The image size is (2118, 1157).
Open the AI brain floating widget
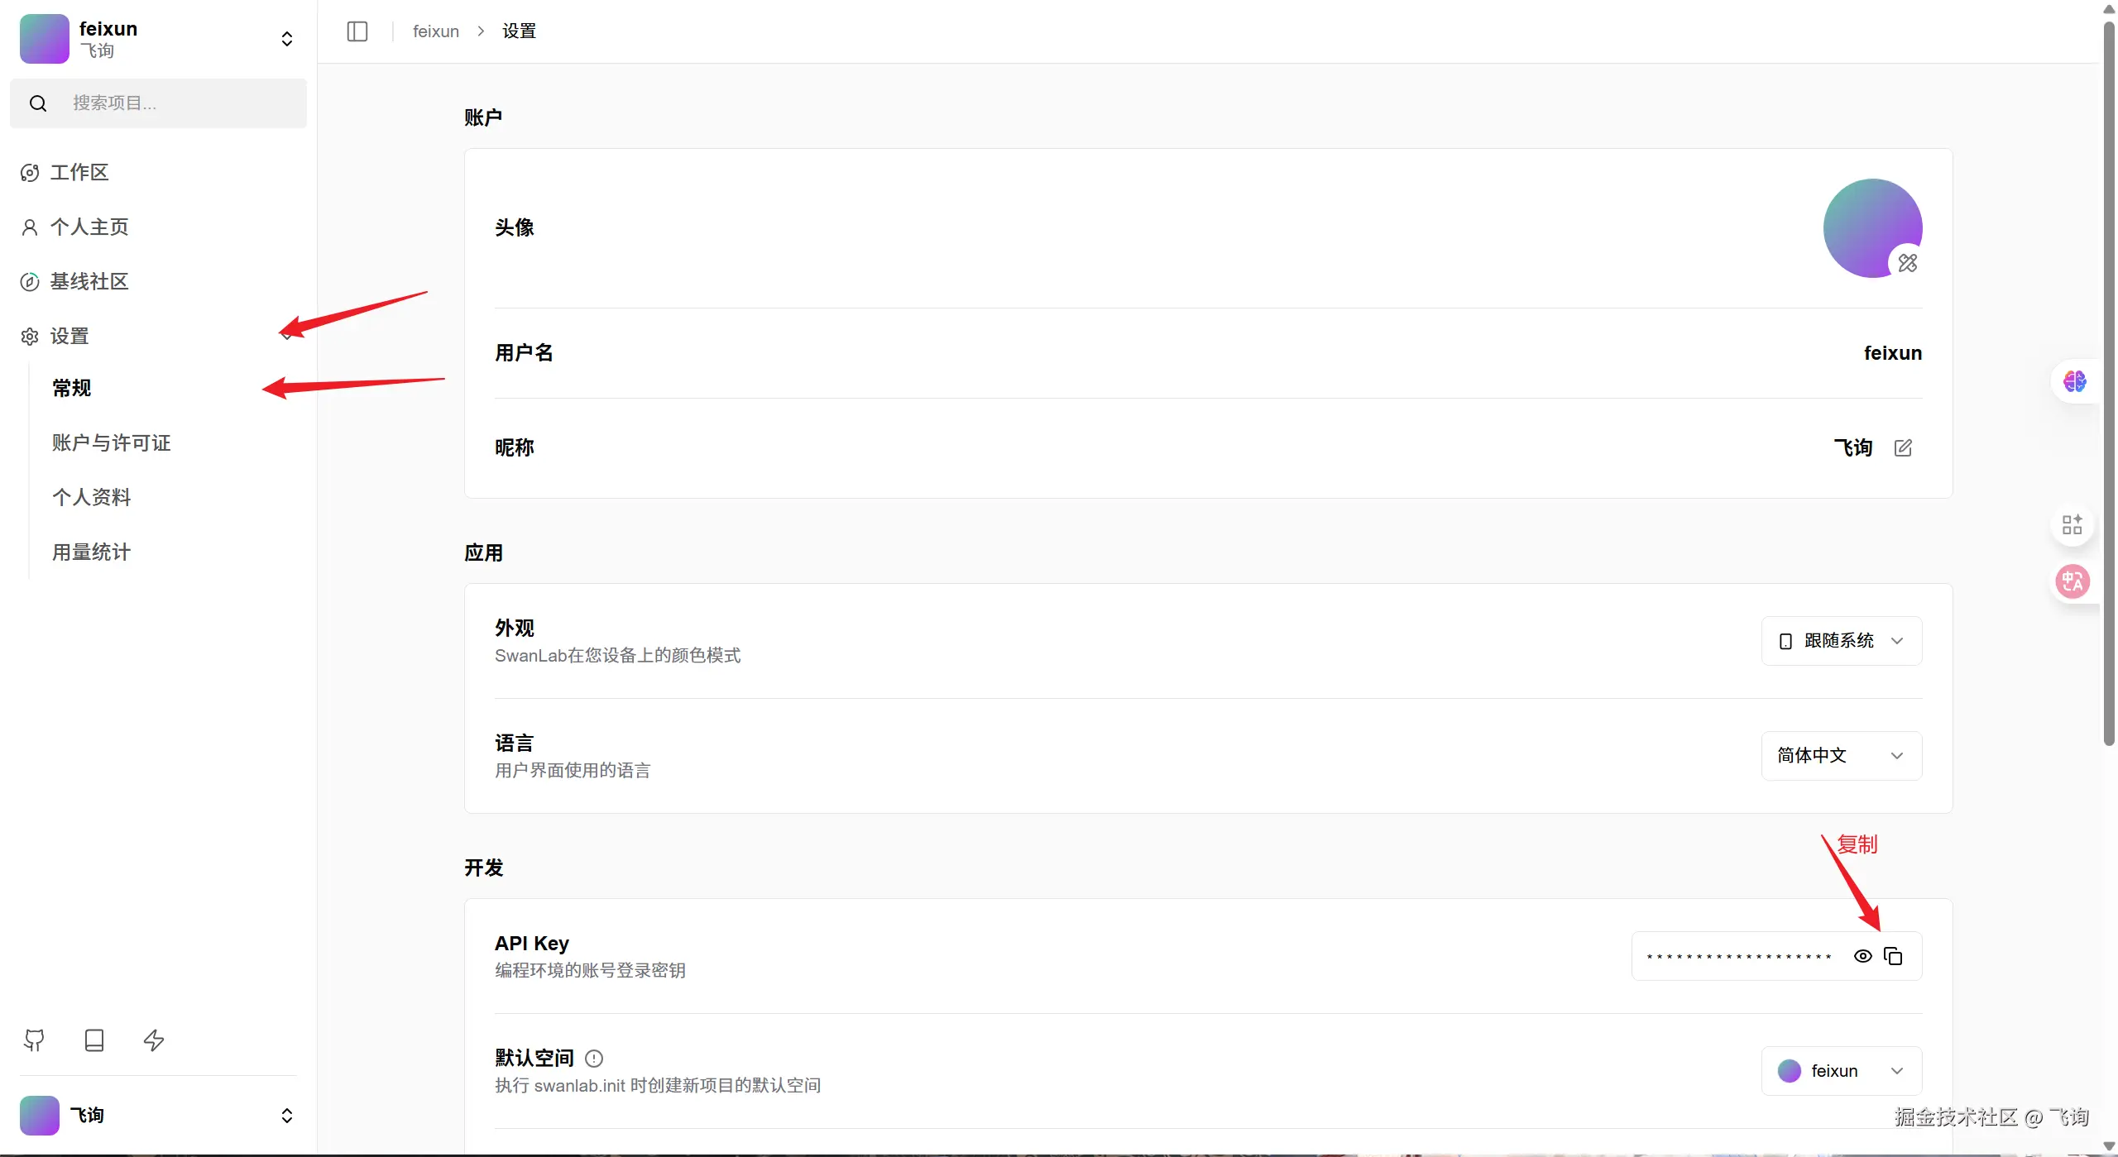(x=2074, y=381)
